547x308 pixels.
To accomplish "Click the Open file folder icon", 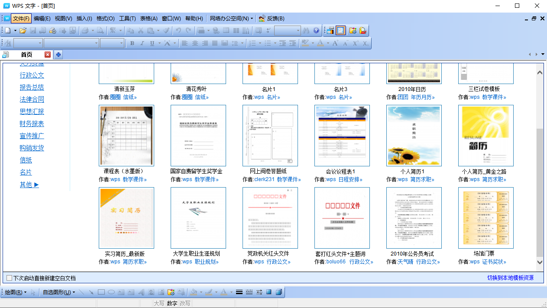I will point(23,30).
